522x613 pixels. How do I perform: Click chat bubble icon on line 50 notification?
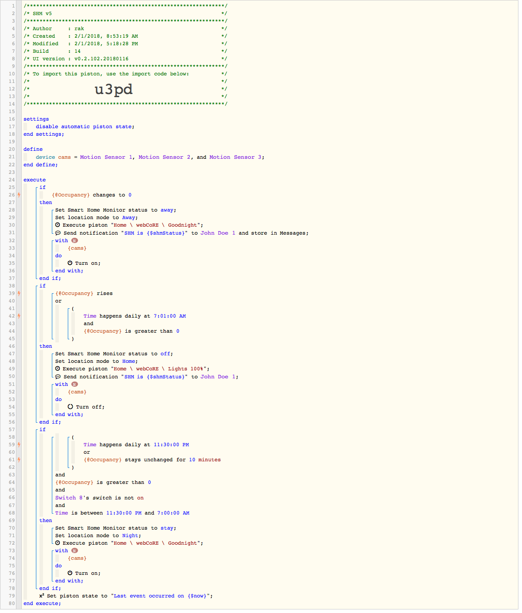point(58,377)
